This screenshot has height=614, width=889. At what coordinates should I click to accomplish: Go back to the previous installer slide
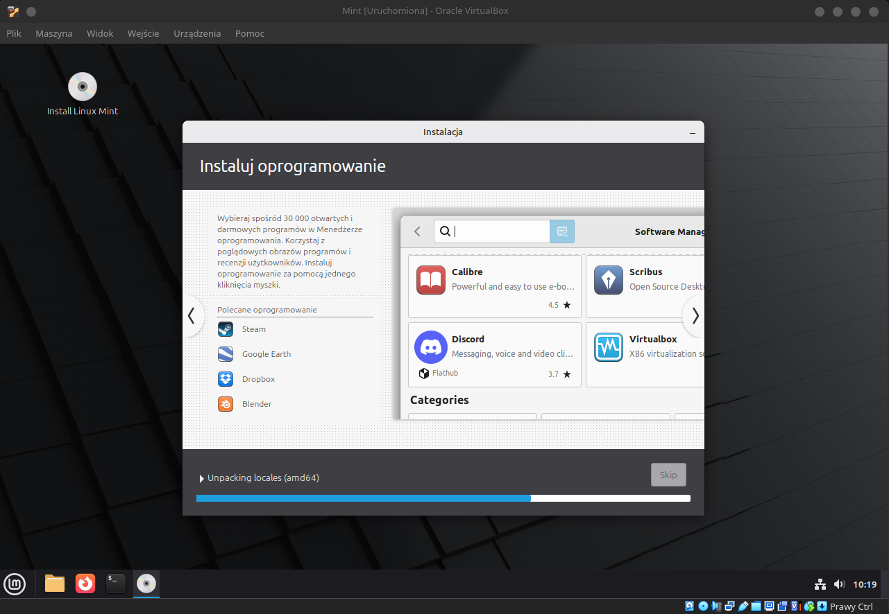(192, 316)
